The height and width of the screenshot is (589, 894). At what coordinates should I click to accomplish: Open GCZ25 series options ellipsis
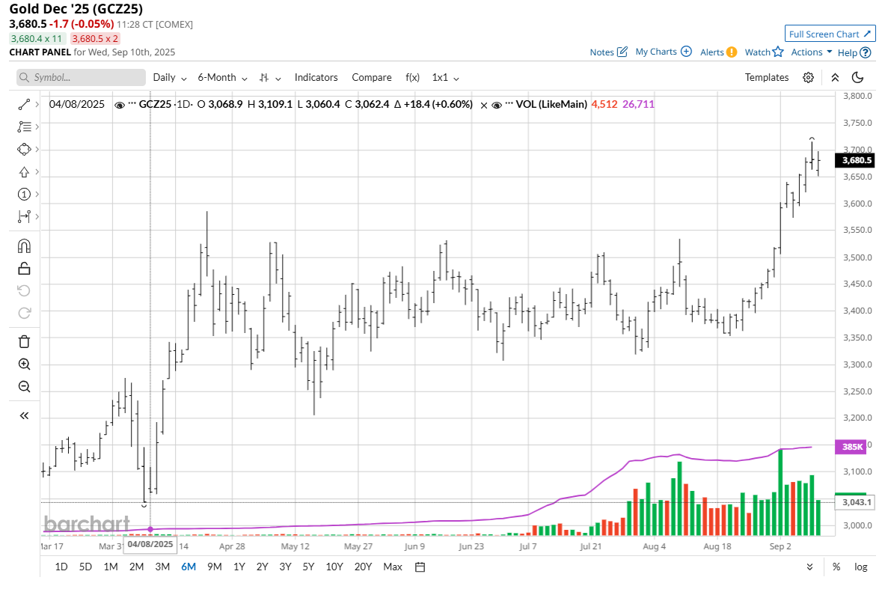pos(132,104)
